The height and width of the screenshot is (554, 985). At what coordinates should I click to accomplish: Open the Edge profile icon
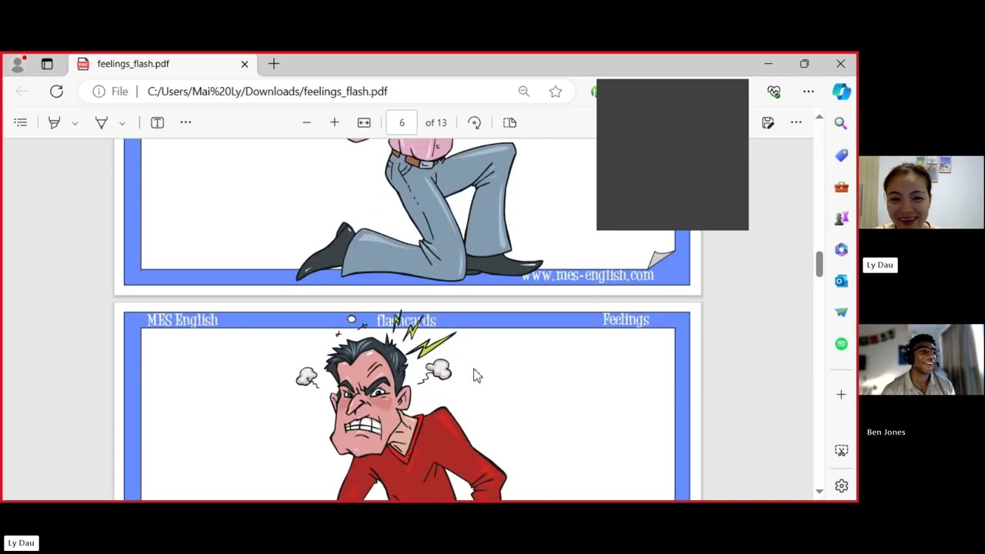point(18,64)
